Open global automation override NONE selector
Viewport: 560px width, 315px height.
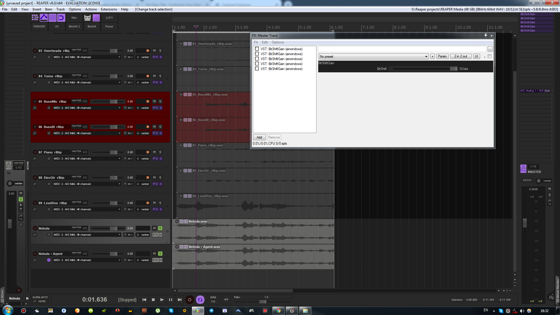coord(39,301)
